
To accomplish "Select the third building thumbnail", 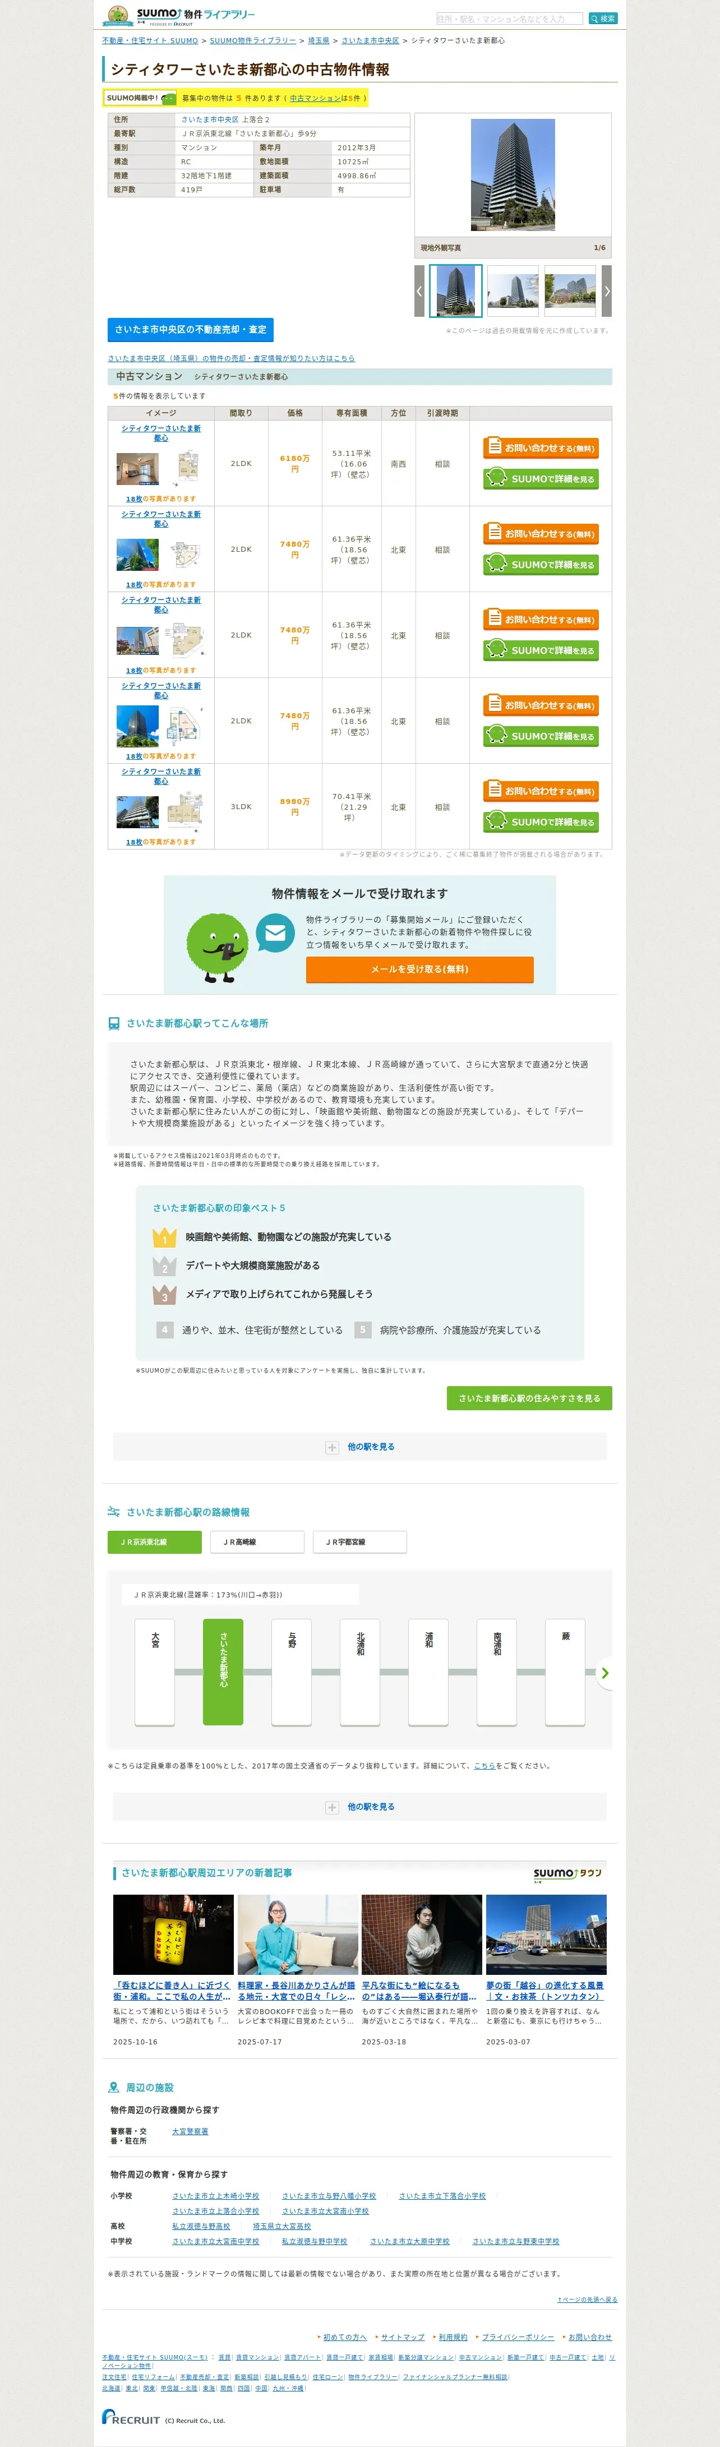I will [x=570, y=290].
